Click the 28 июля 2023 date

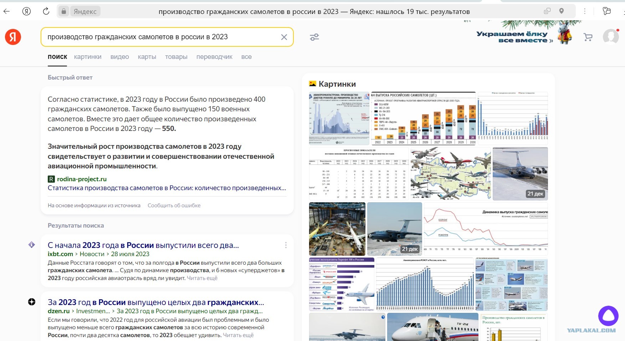130,254
